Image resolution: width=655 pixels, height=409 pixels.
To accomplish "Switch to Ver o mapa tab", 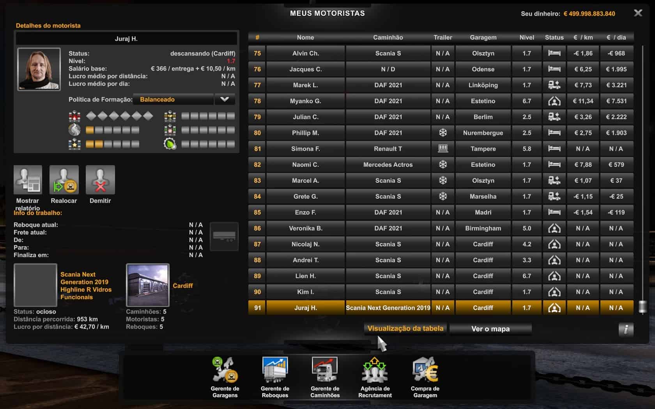I will tap(490, 329).
